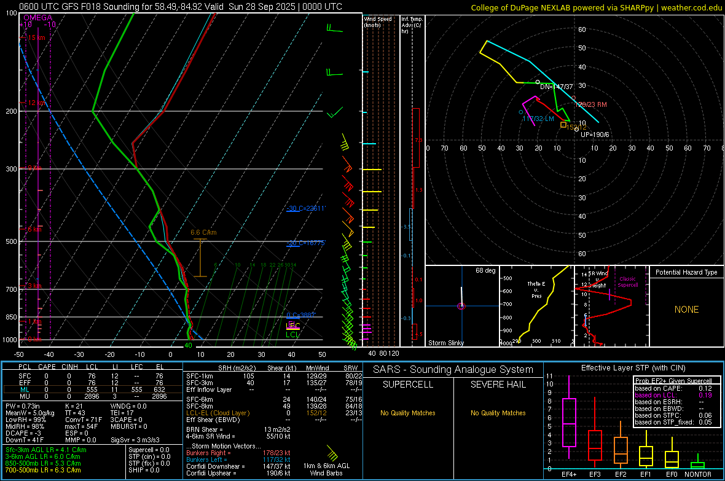Image resolution: width=725 pixels, height=481 pixels.
Task: Click the Corfidi Upshear = 190/6 kt line
Action: pyautogui.click(x=238, y=473)
